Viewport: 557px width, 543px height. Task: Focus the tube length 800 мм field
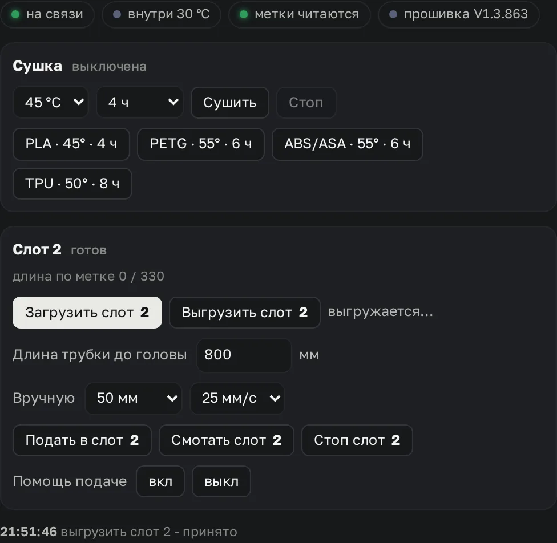tap(244, 355)
